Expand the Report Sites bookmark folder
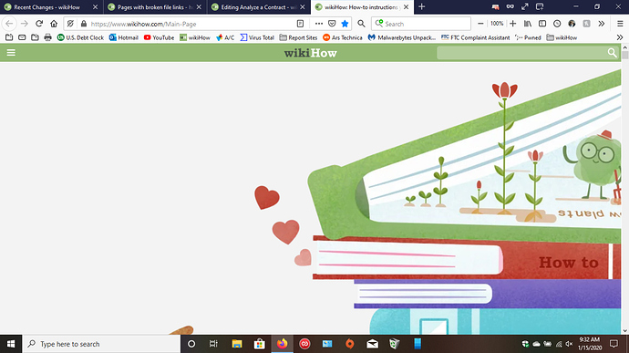 (298, 37)
